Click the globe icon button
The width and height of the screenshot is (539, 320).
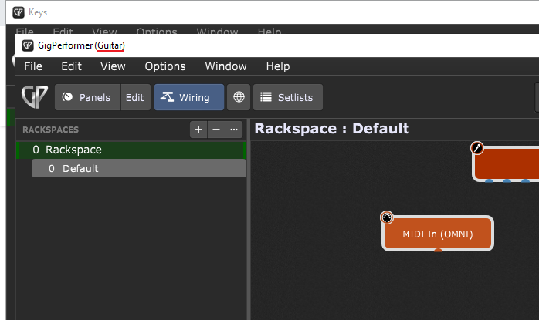239,97
